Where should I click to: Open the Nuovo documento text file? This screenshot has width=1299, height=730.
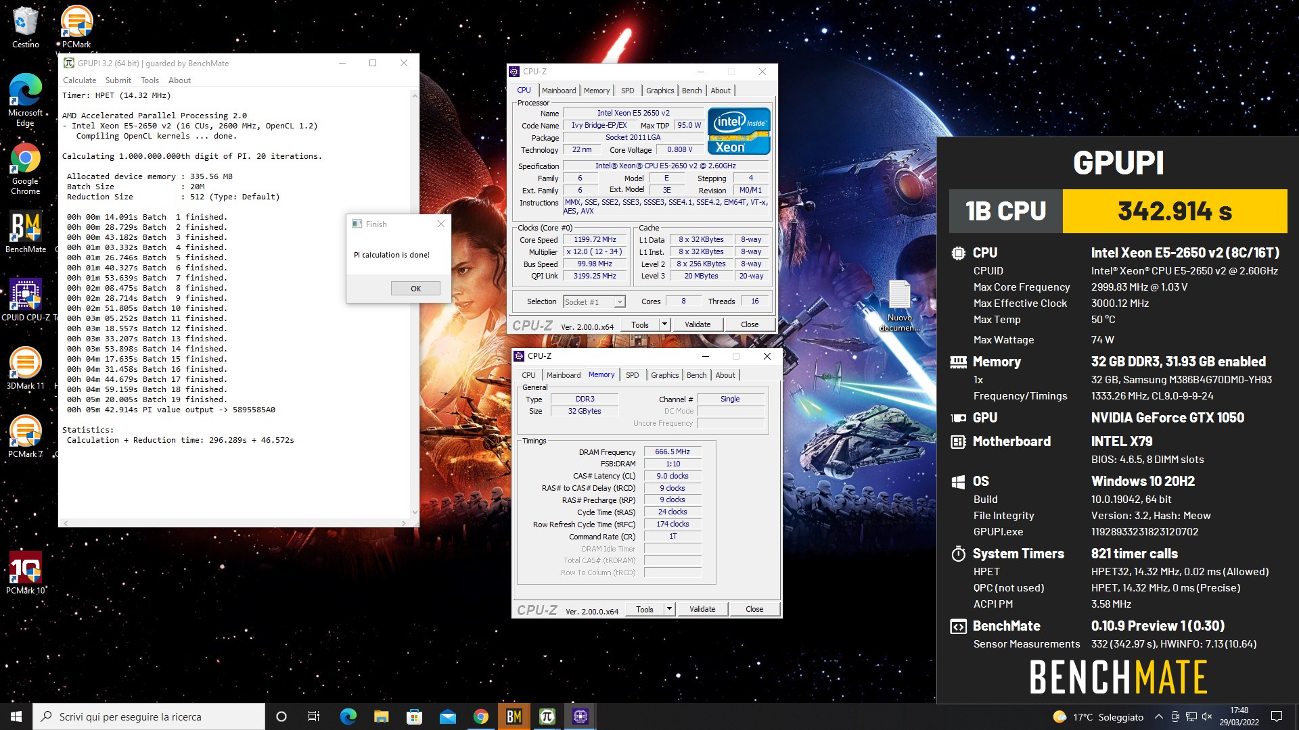899,306
